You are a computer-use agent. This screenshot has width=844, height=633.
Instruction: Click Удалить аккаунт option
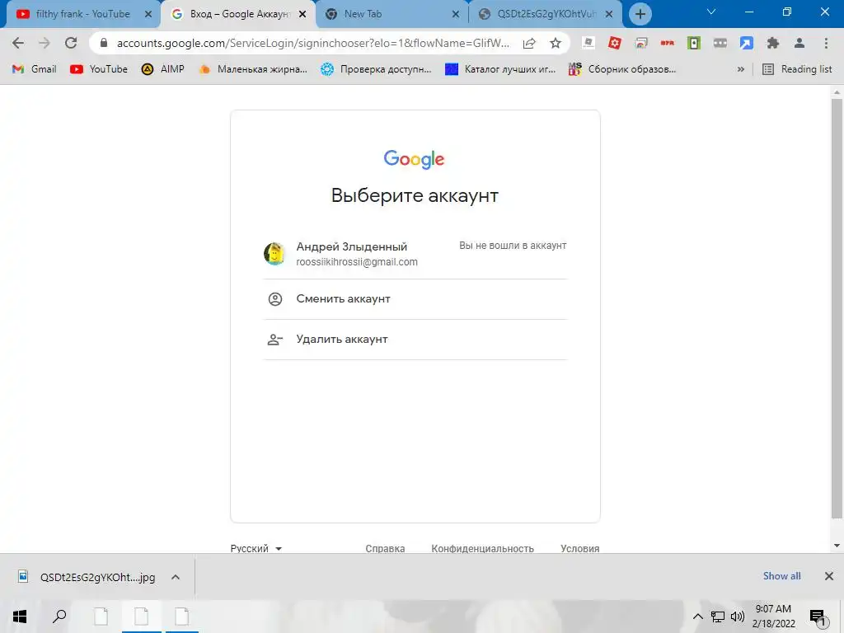pyautogui.click(x=415, y=340)
